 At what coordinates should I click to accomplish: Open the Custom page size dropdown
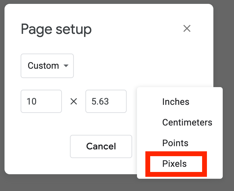tap(47, 66)
